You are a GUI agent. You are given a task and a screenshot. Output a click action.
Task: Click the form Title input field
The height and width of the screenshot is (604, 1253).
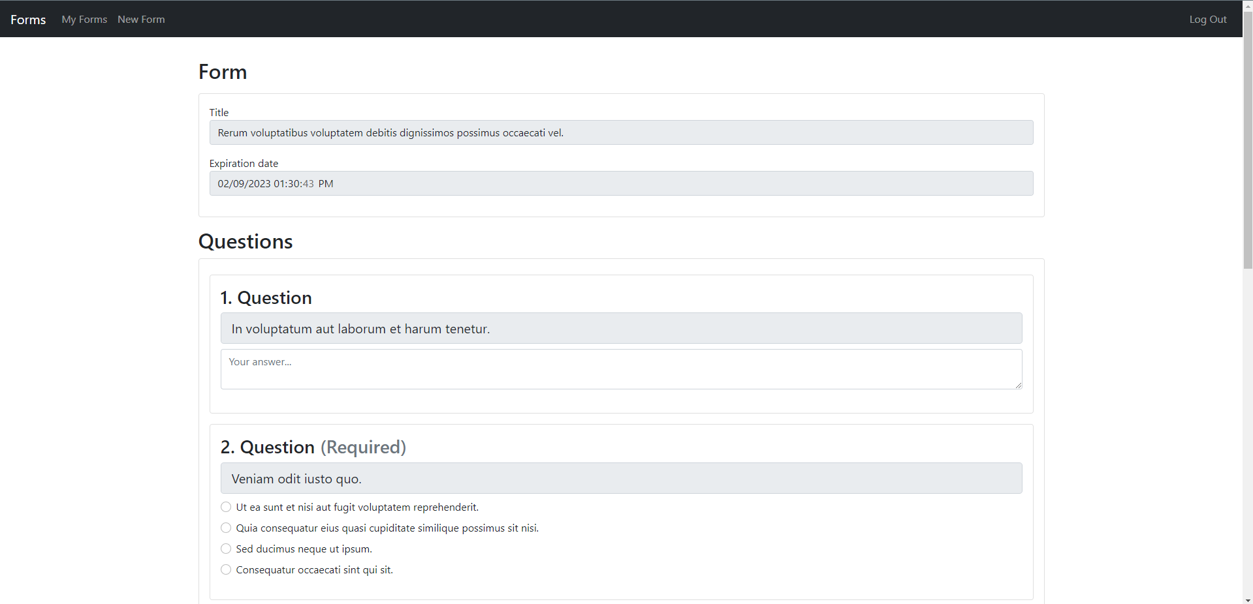coord(620,132)
